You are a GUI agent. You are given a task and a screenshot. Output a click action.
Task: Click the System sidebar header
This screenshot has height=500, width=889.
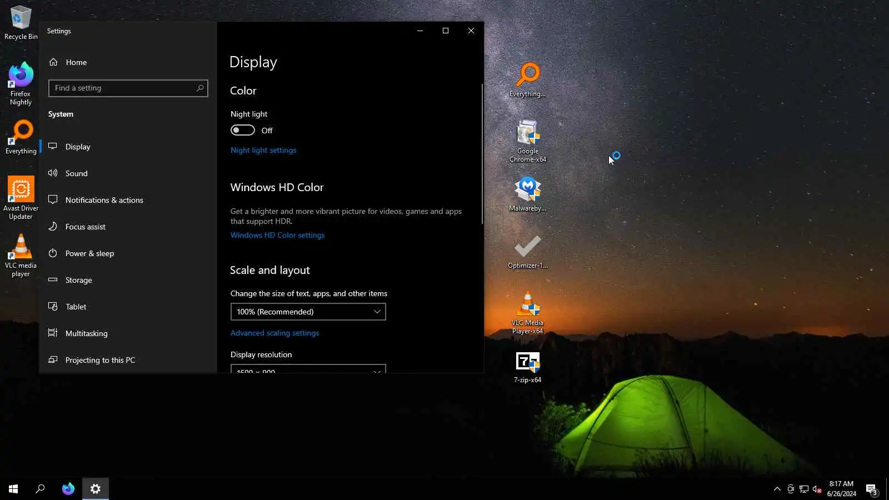(x=61, y=114)
